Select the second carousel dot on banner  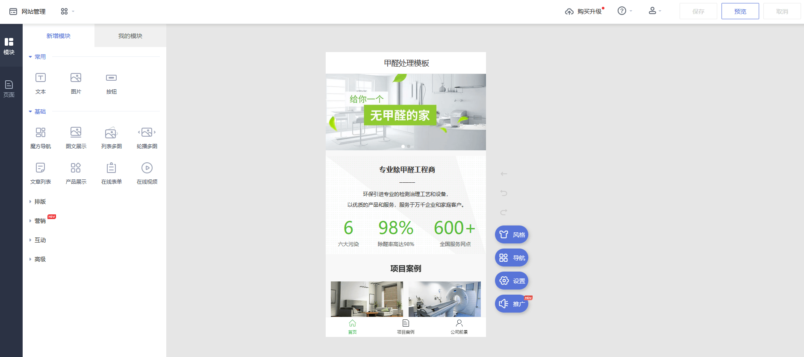409,146
